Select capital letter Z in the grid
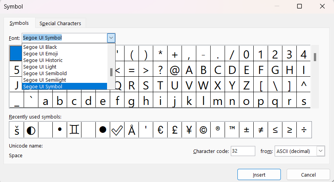Screen dimensions: 334x182 (x=246, y=84)
